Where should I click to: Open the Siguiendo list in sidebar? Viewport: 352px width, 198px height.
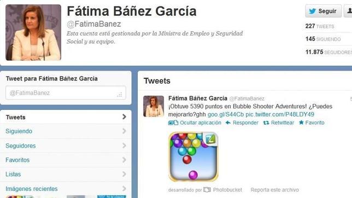tap(66, 131)
